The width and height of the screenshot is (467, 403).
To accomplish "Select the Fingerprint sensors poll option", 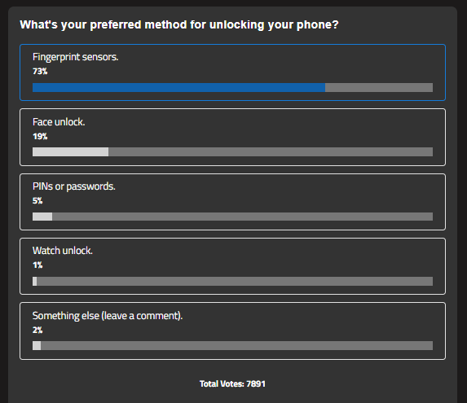I will (232, 72).
